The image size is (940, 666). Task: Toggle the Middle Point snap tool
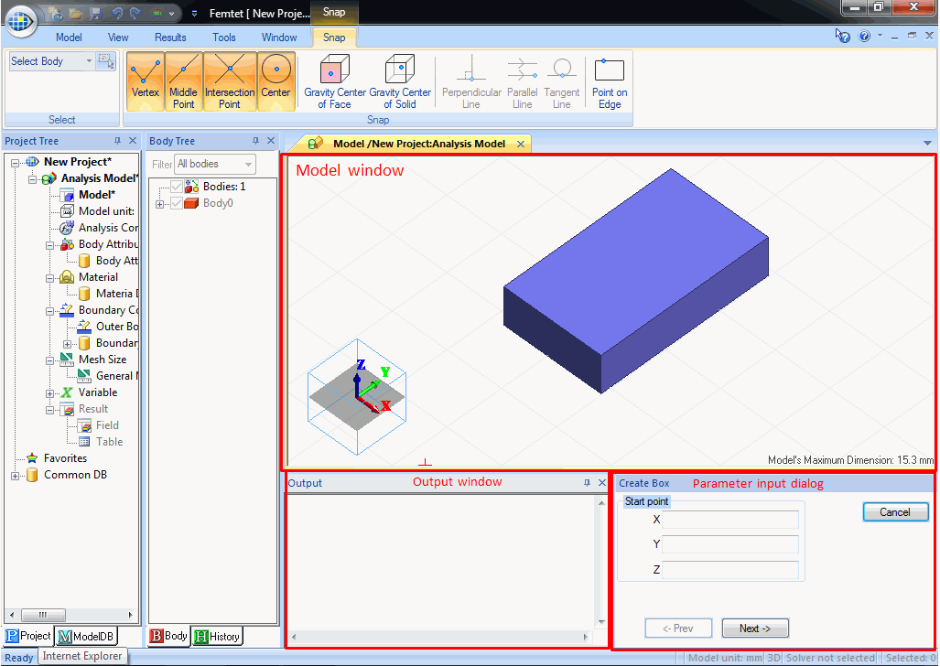[x=183, y=80]
